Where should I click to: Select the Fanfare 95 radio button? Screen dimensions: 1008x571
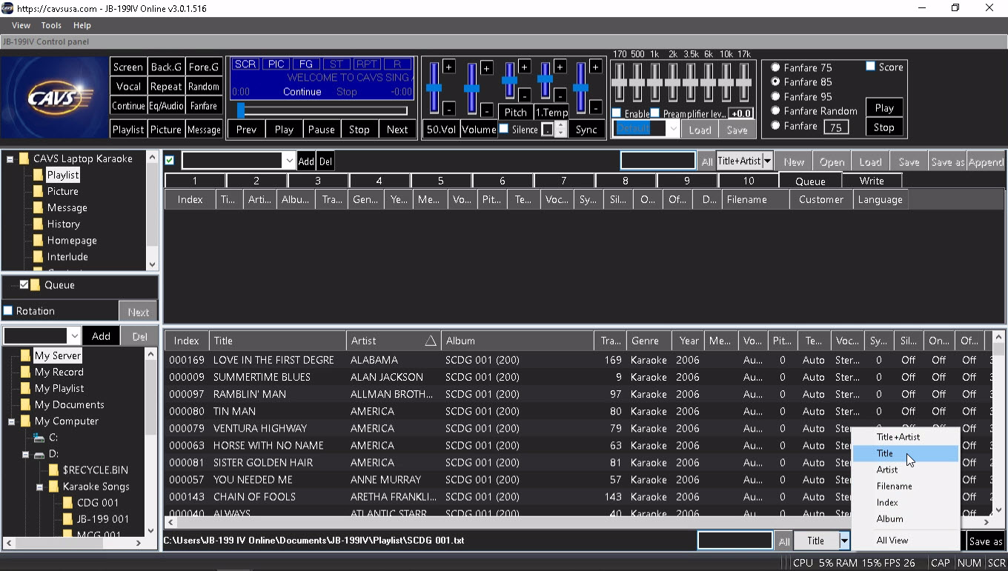coord(775,96)
